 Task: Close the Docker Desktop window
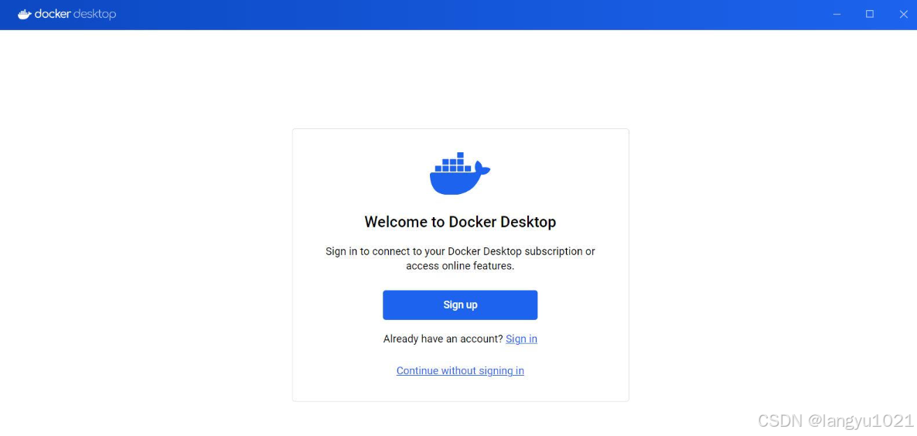tap(903, 15)
